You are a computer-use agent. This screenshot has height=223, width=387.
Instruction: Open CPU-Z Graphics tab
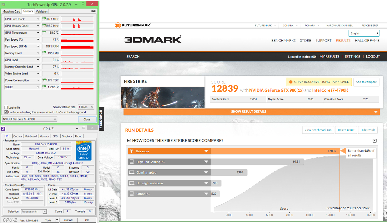coord(67,136)
